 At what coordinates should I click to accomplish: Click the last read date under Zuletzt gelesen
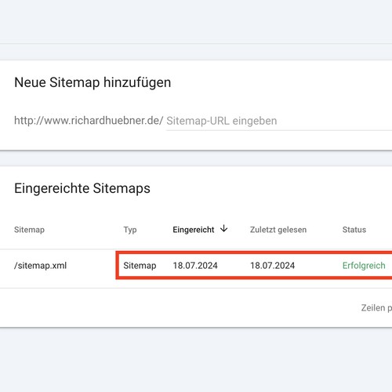[x=272, y=266]
